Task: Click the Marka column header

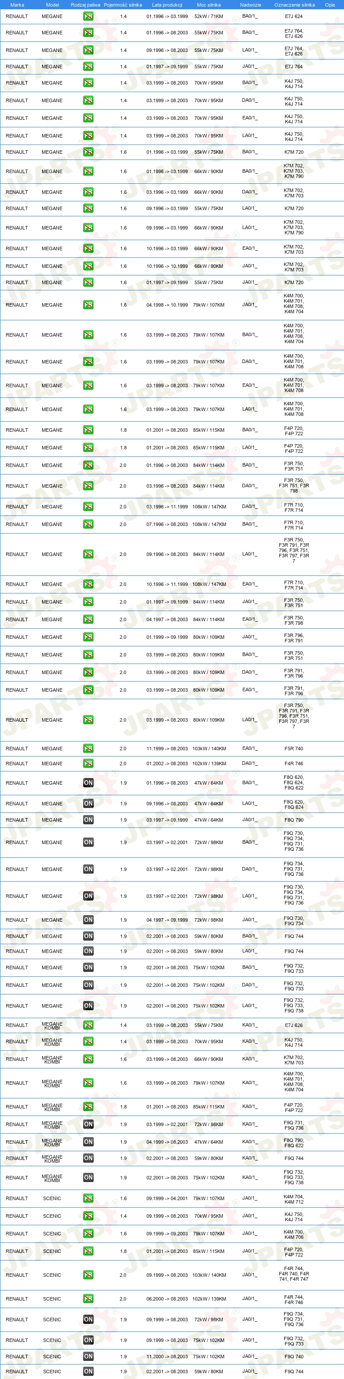Action: pos(17,5)
